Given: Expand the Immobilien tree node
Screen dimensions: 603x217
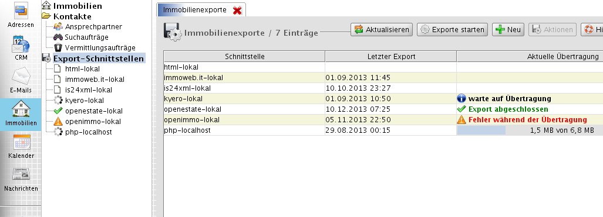Looking at the screenshot, I should 46,5.
